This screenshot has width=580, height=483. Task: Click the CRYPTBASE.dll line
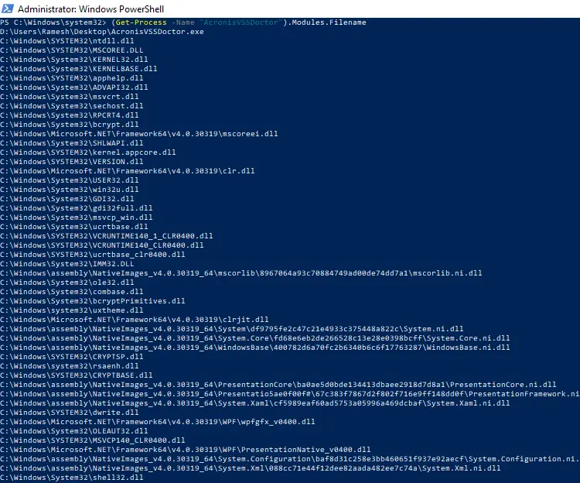[x=77, y=375]
